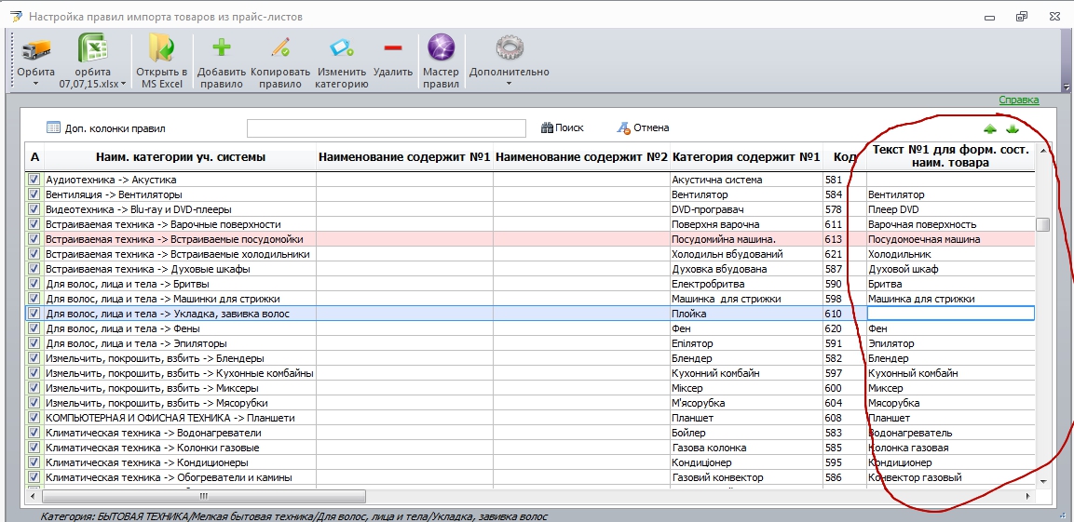Image resolution: width=1074 pixels, height=522 pixels.
Task: Click the Кухонний комбайн cell
Action: click(x=746, y=373)
